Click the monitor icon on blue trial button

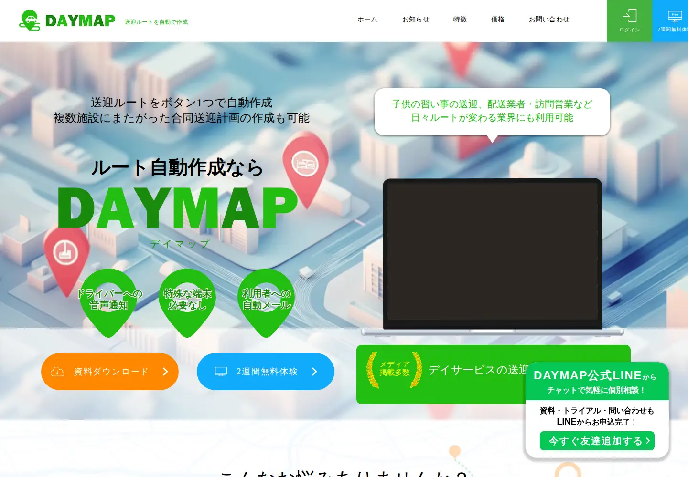click(x=221, y=372)
